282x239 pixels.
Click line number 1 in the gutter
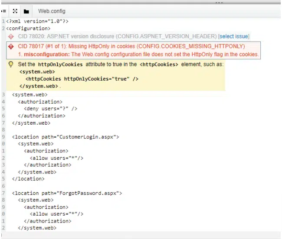tap(3, 21)
